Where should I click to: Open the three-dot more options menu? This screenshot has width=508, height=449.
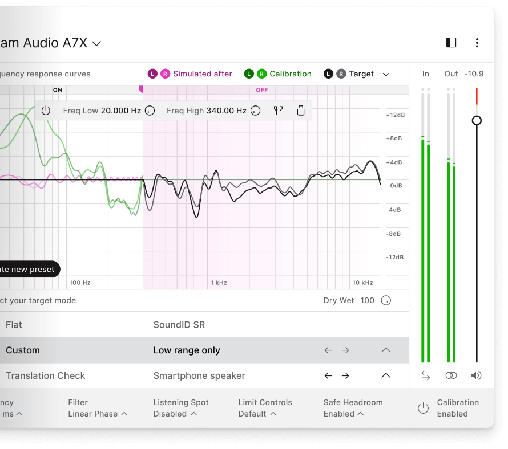(x=477, y=43)
